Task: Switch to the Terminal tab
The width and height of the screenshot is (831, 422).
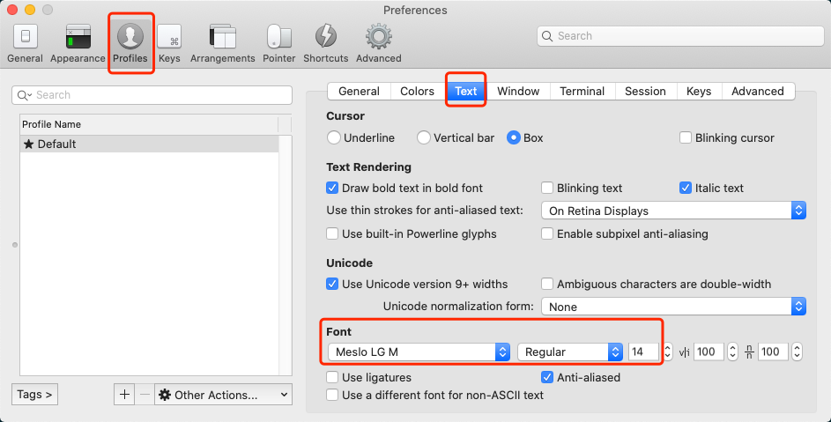Action: (x=582, y=92)
